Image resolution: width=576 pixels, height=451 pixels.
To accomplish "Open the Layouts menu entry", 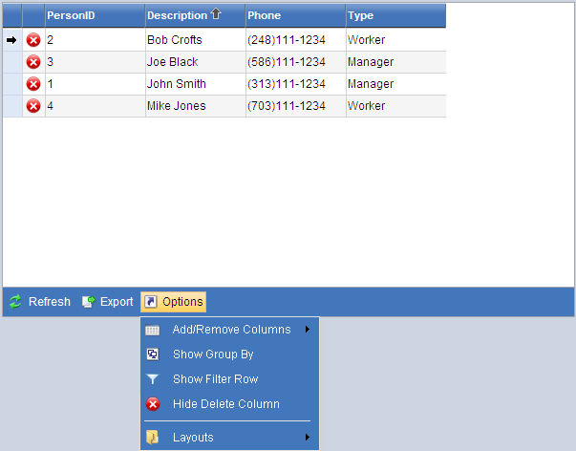I will point(193,438).
